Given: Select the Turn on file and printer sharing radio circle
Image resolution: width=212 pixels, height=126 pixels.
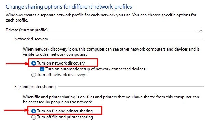Looking at the screenshot, I should 34,111.
